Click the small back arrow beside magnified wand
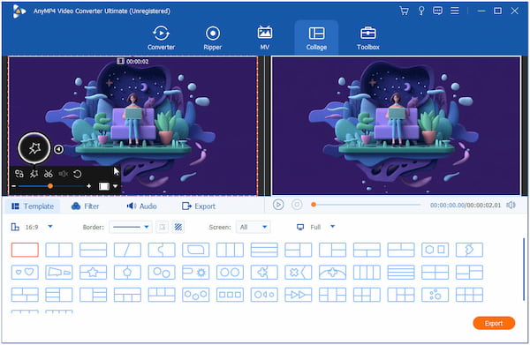This screenshot has width=530, height=345. point(58,149)
